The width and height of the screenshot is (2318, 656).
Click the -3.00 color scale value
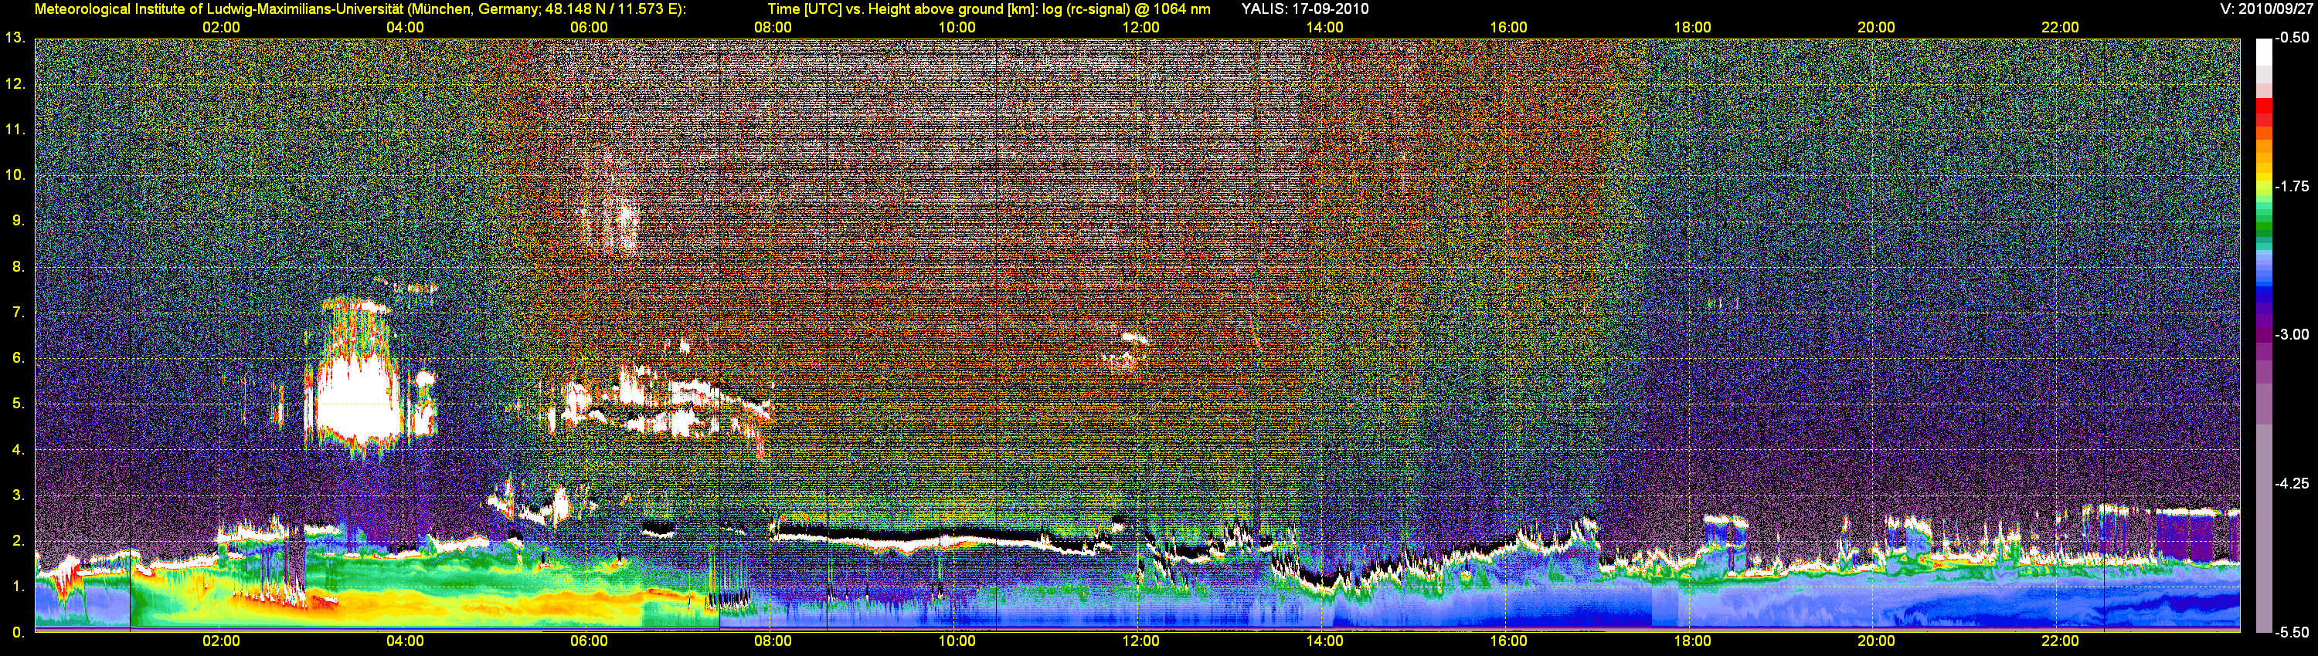pos(2292,335)
